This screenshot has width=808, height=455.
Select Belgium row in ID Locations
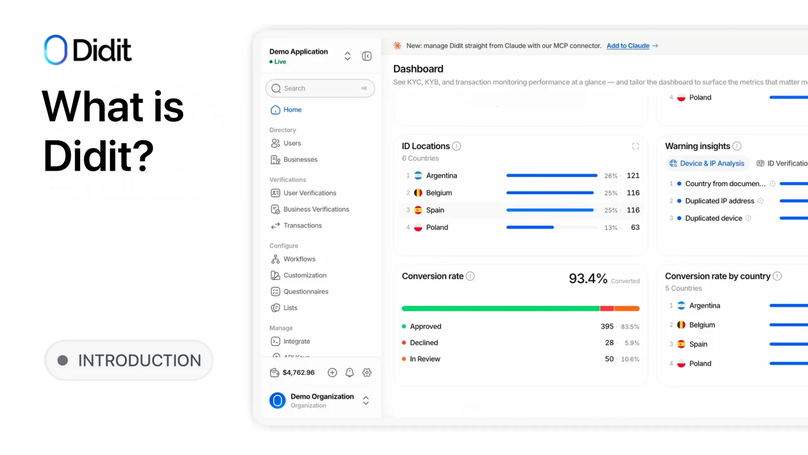(x=521, y=193)
